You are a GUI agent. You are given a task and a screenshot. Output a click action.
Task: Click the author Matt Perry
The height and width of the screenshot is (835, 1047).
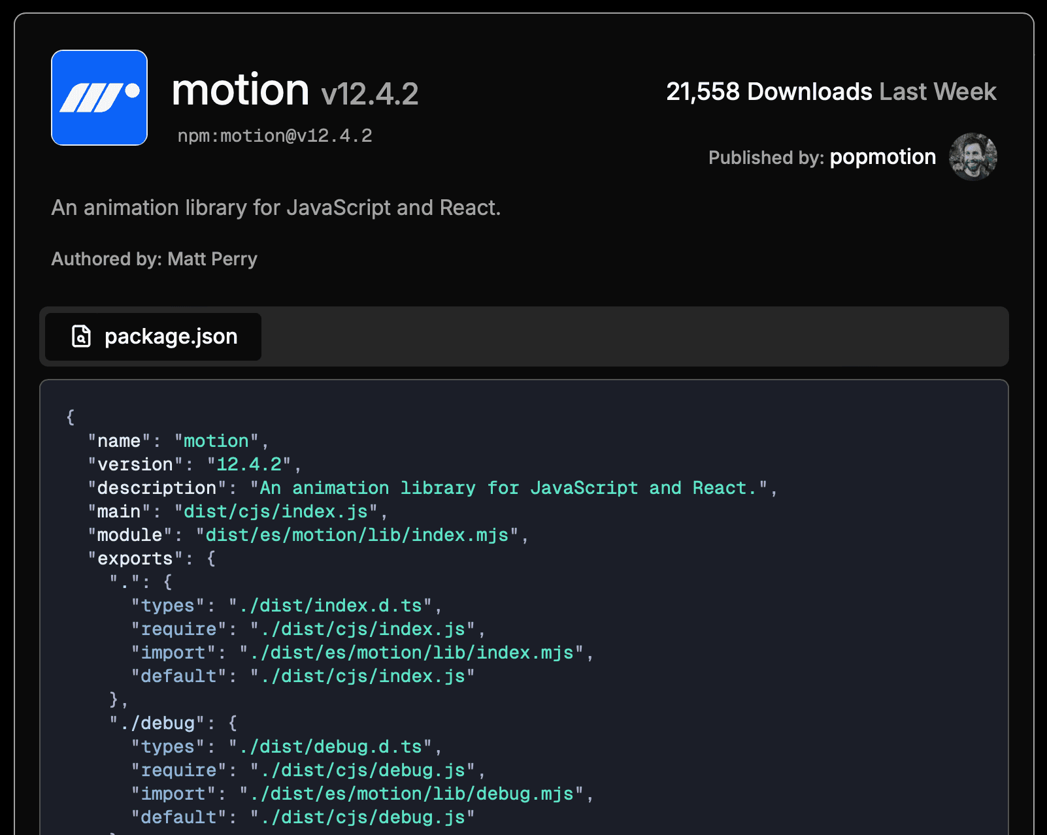pyautogui.click(x=211, y=259)
